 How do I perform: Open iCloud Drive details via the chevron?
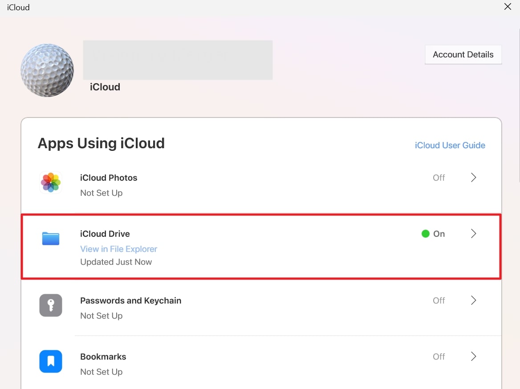[473, 234]
